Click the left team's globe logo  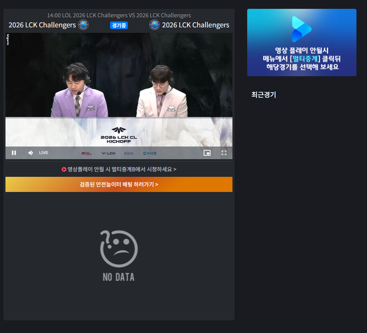[84, 25]
